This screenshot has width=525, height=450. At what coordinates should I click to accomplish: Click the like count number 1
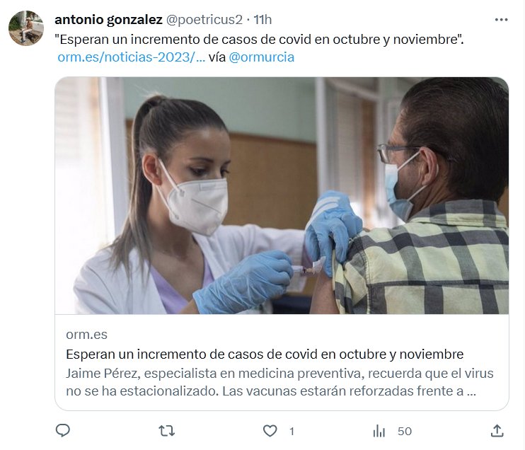[x=292, y=432]
